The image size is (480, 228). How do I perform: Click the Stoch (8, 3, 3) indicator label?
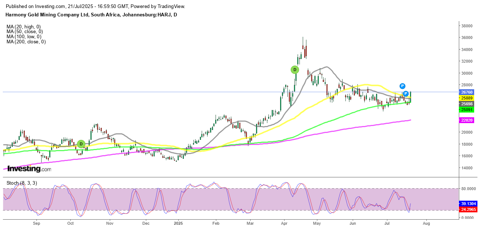click(22, 183)
